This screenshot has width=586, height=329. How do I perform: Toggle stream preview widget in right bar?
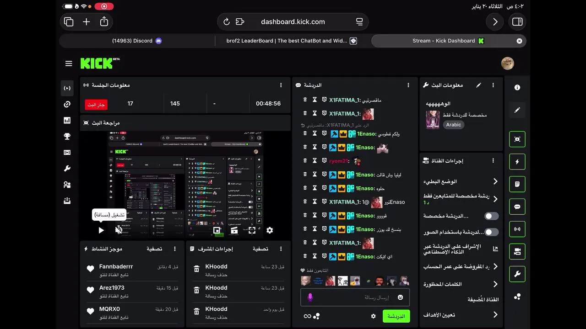coord(517,139)
